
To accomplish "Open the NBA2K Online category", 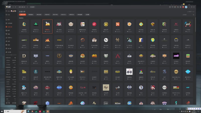I will point(176,90).
